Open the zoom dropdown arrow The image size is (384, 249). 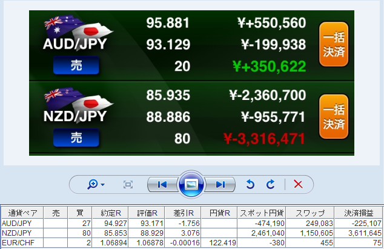point(102,185)
